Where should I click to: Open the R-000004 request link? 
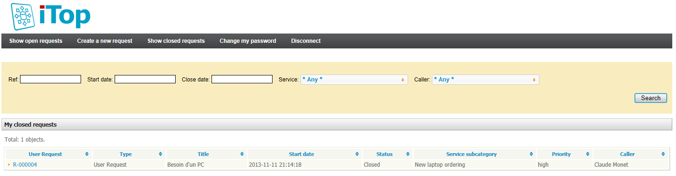click(25, 165)
